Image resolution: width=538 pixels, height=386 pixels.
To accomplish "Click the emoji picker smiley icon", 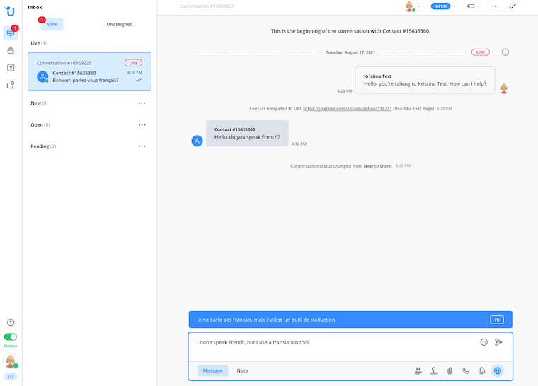I will pyautogui.click(x=484, y=341).
